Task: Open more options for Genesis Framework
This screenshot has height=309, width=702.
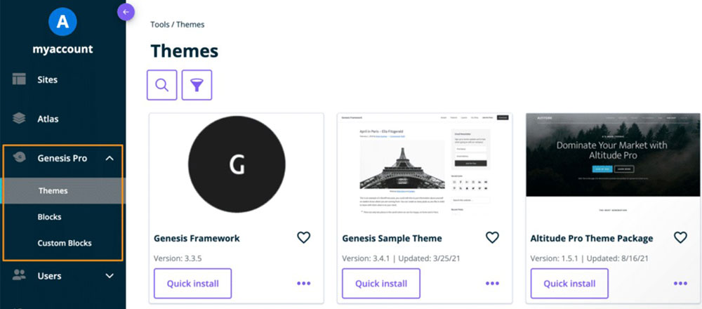Action: 303,284
